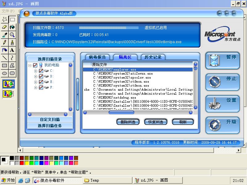This screenshot has height=185, width=247.
Task: Collapse the 我的电脑 tree node
Action: 30,65
